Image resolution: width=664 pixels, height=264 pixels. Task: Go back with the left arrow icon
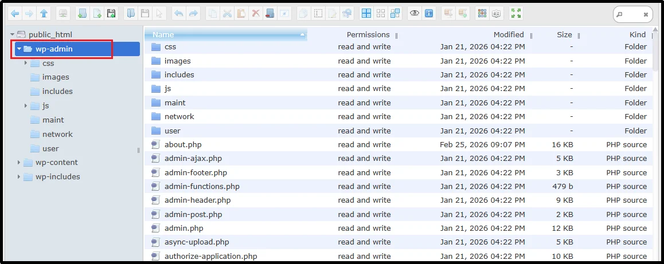(15, 14)
